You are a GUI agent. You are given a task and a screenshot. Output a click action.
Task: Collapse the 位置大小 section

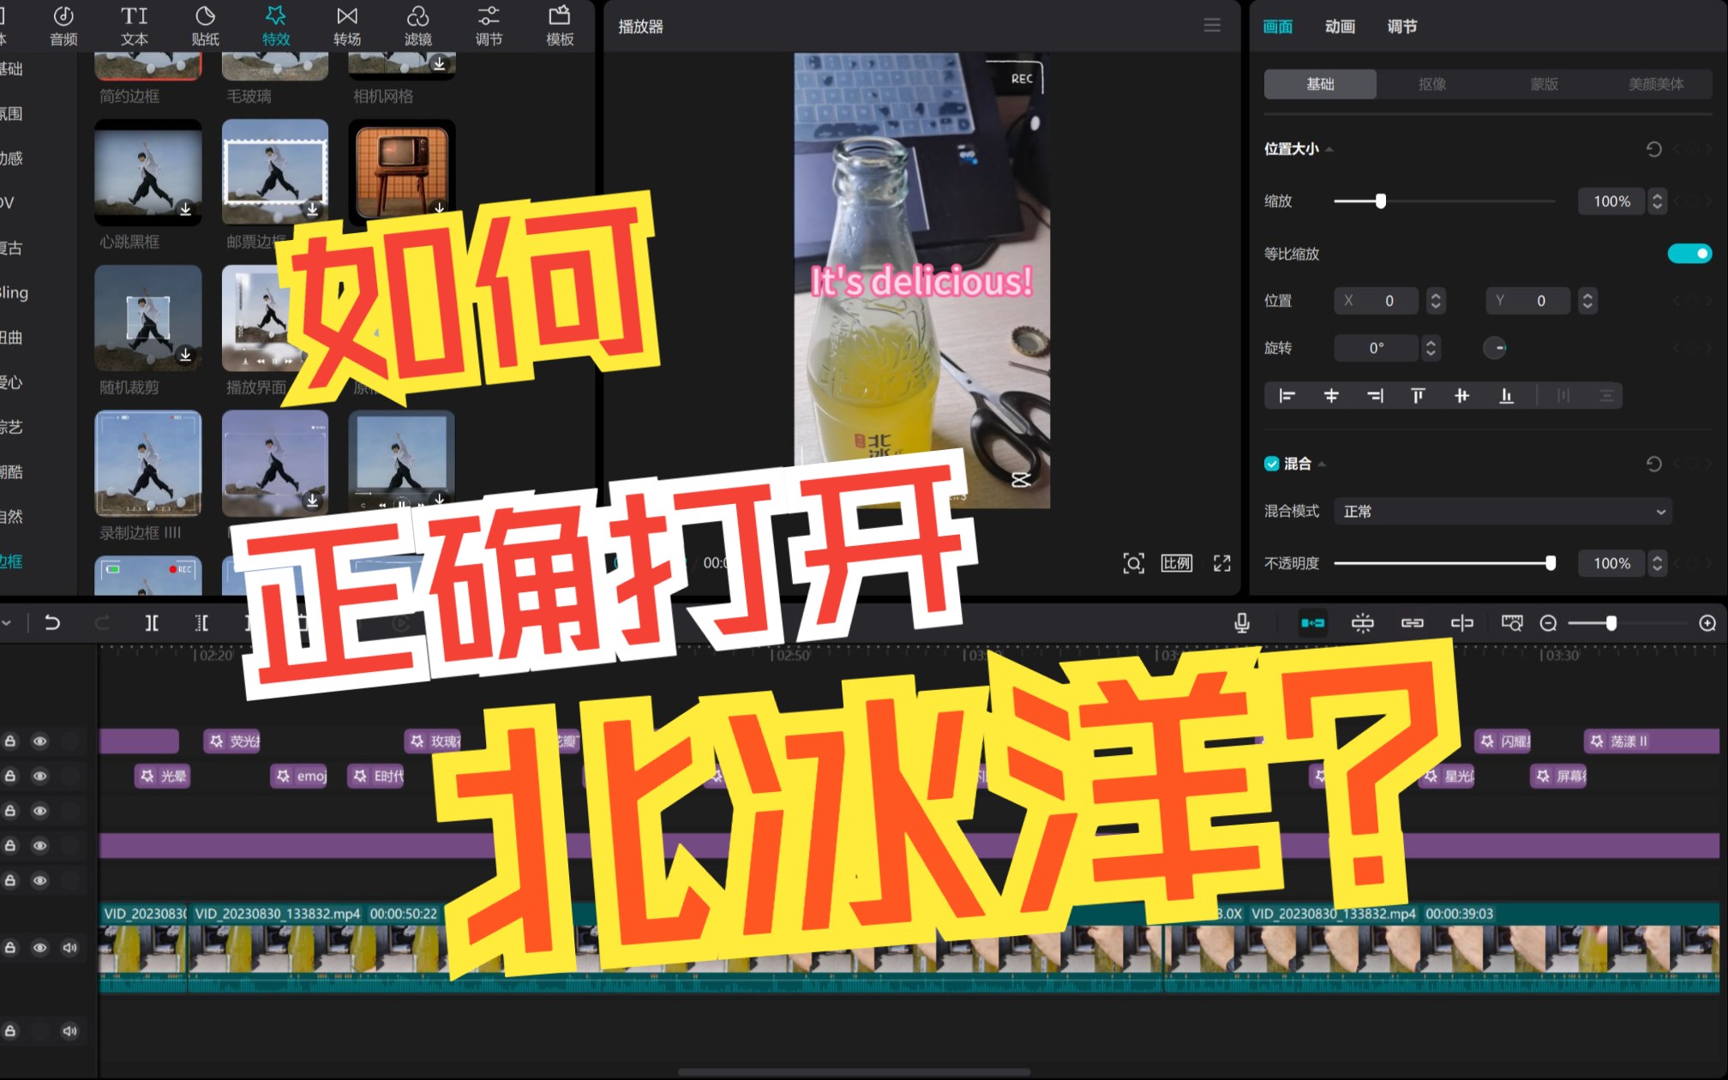(x=1329, y=149)
